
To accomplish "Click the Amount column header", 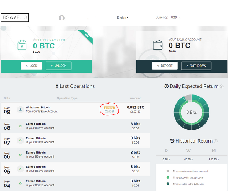I will [x=135, y=98].
